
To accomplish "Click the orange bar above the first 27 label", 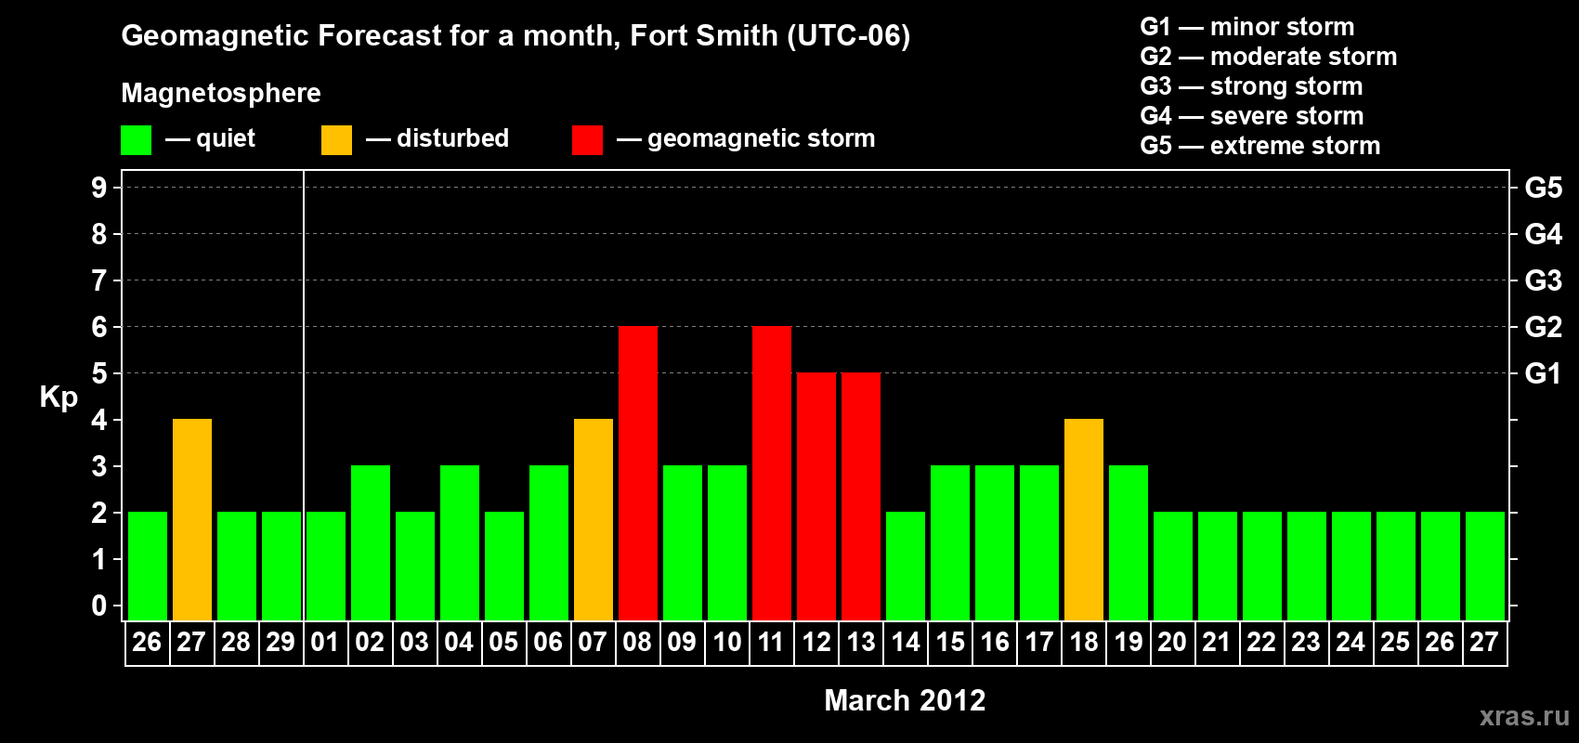I will tap(192, 520).
